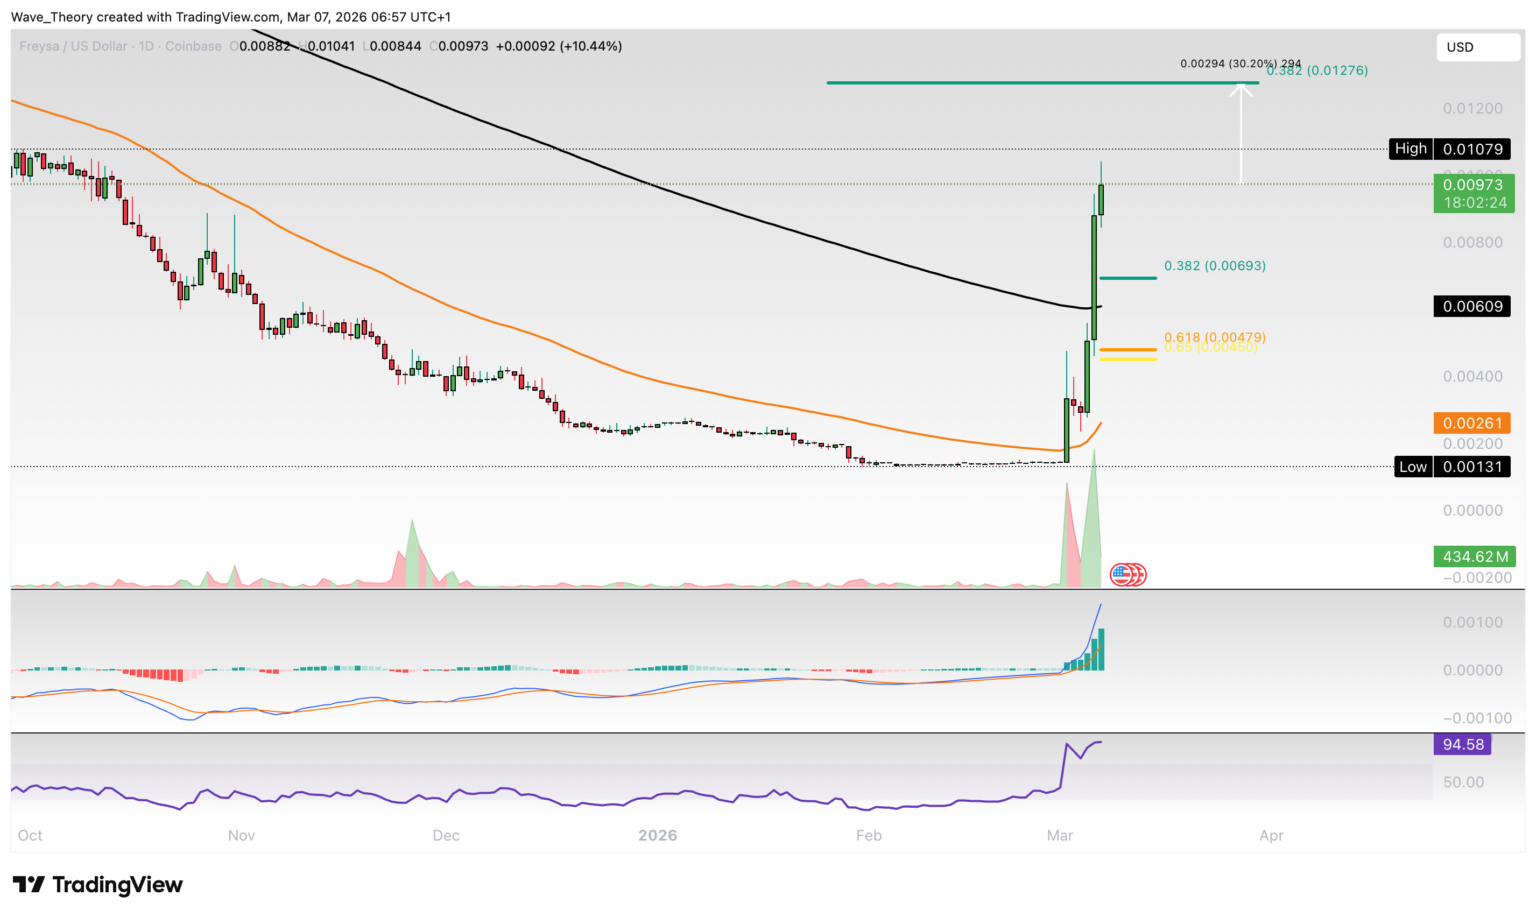Click the US flag economic event icon
Image resolution: width=1536 pixels, height=917 pixels.
pos(1121,575)
